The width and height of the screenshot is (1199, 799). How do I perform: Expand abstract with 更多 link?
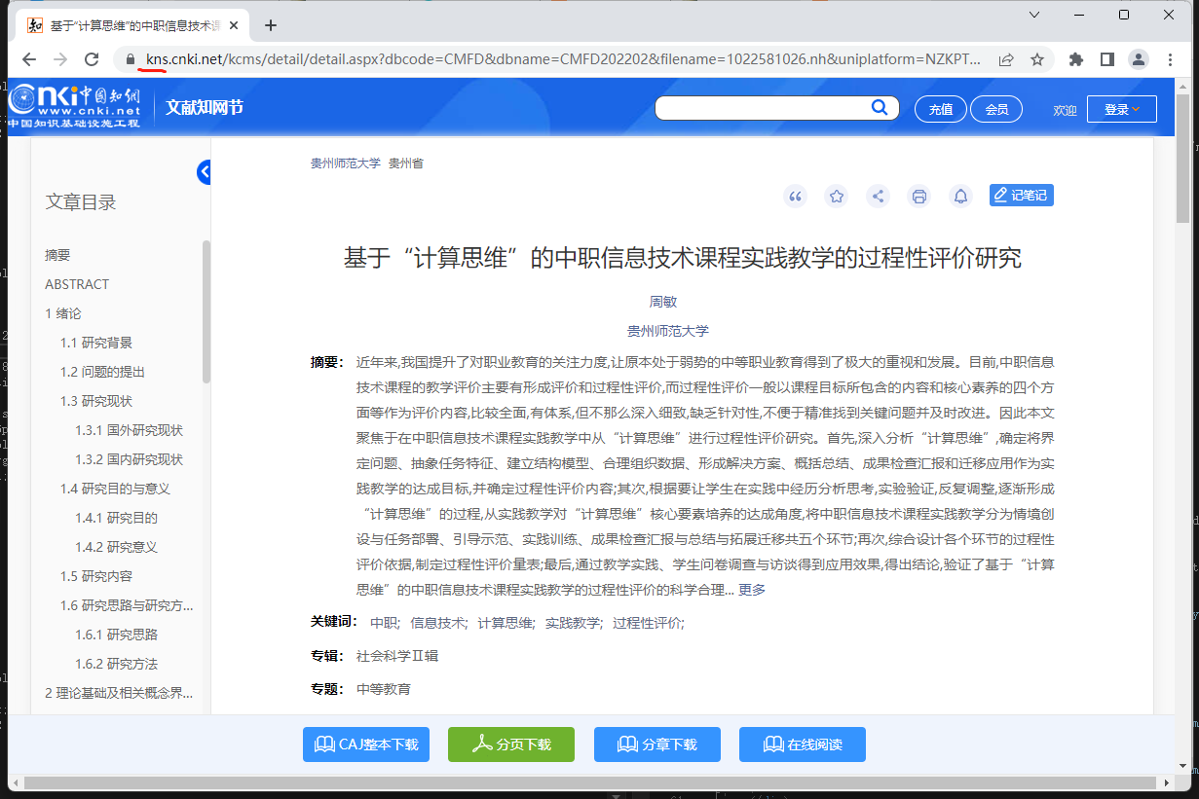[x=752, y=590]
